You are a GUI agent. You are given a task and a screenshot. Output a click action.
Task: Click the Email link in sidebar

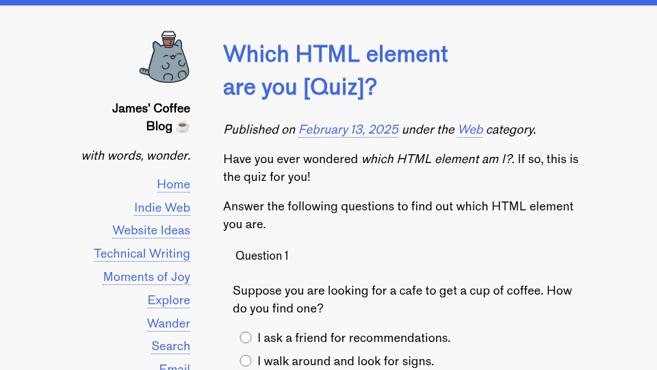[175, 367]
